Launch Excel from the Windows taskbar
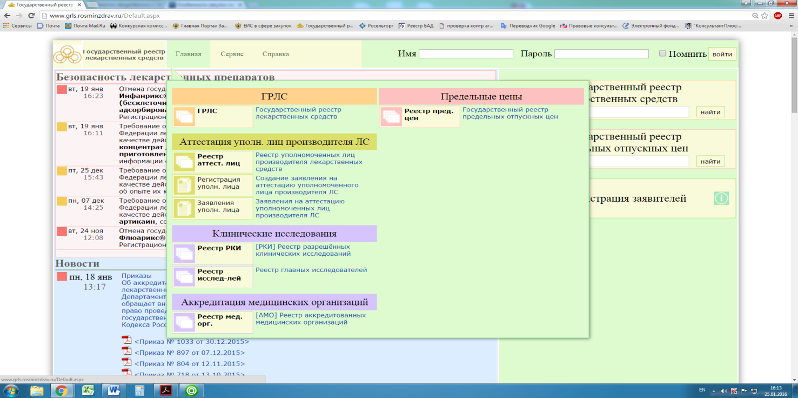Viewport: 798px width, 398px height. 89,390
